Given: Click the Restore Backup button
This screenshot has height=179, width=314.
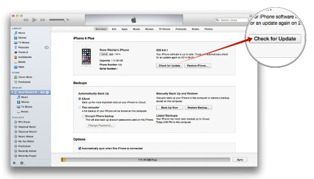Looking at the screenshot, I should point(198,107).
